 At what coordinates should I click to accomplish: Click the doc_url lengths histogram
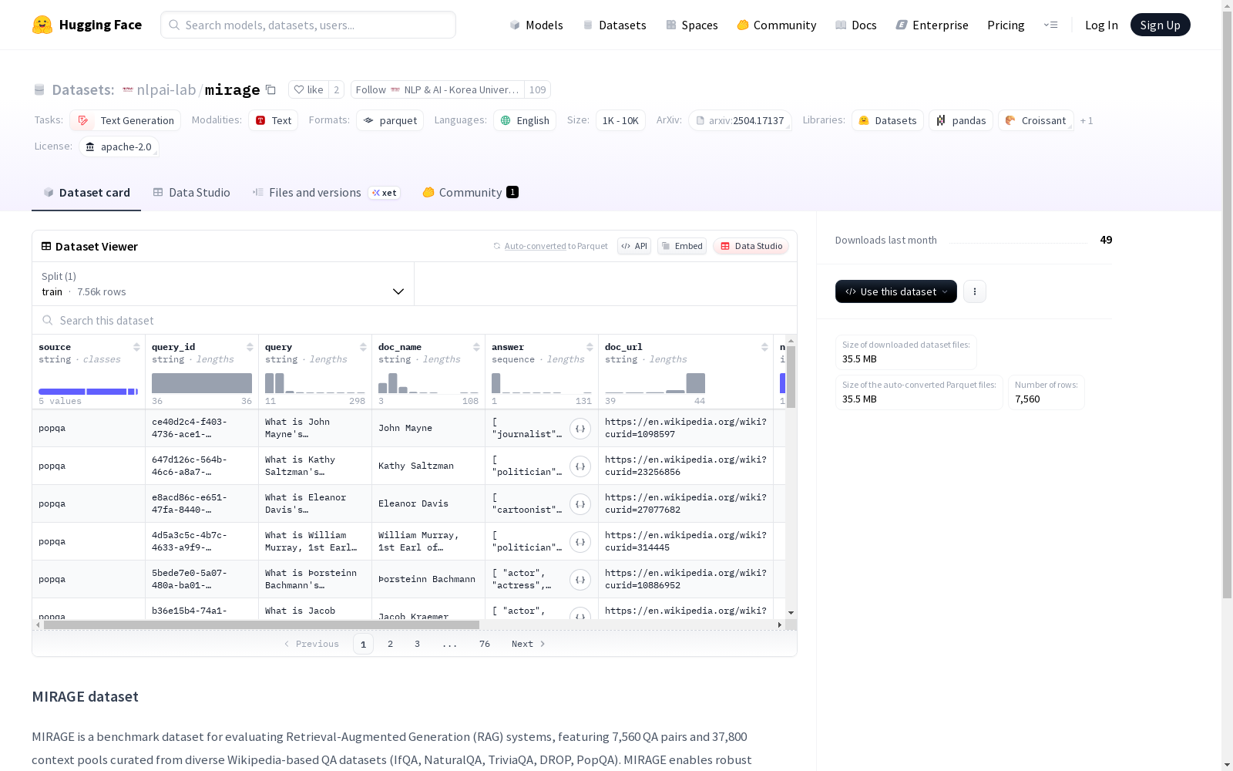[x=655, y=383]
